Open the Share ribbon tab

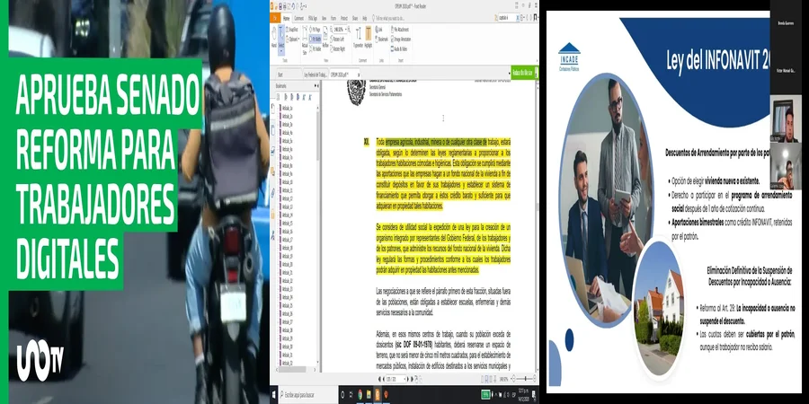[x=355, y=18]
